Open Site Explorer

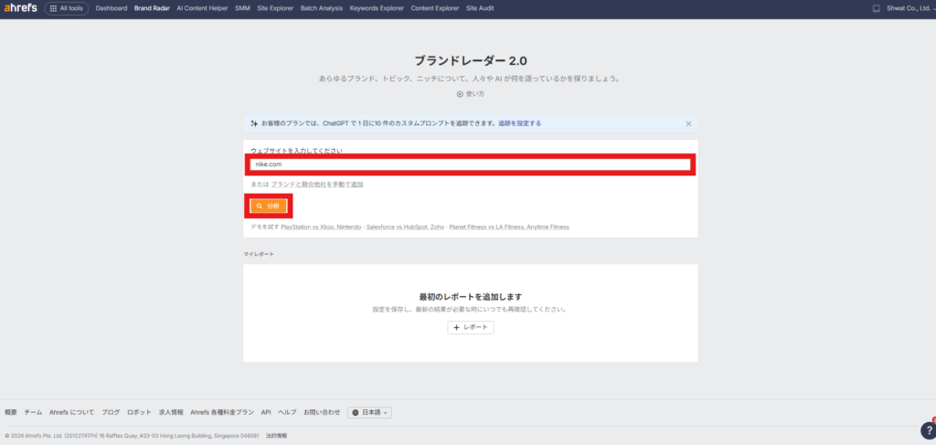coord(275,8)
